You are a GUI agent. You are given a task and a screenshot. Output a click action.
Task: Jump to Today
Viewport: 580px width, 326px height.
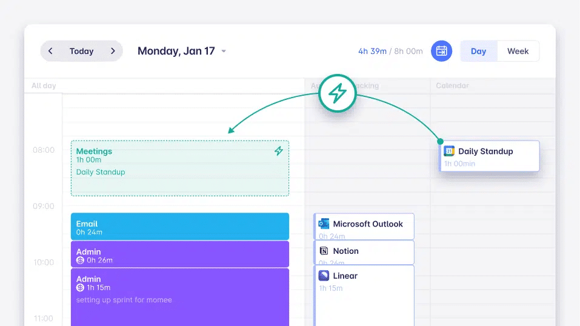[x=81, y=51]
